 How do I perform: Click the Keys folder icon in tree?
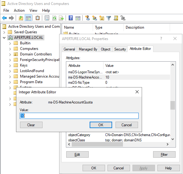tap(16, 65)
